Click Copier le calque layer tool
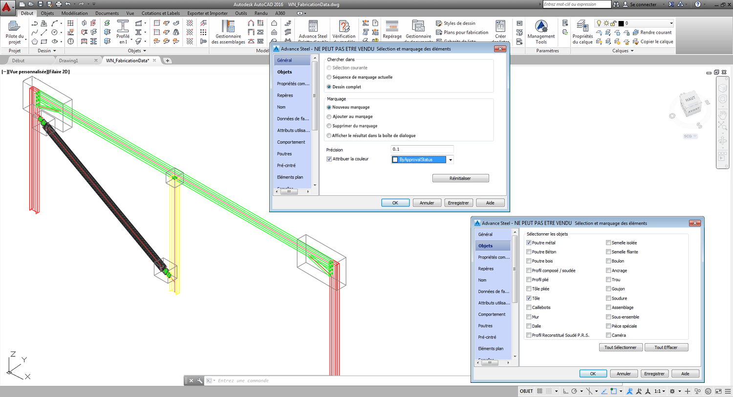Screen dimensions: 733x397 652,42
